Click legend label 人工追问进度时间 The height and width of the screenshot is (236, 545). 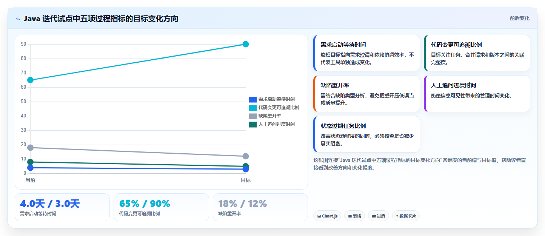coord(277,124)
